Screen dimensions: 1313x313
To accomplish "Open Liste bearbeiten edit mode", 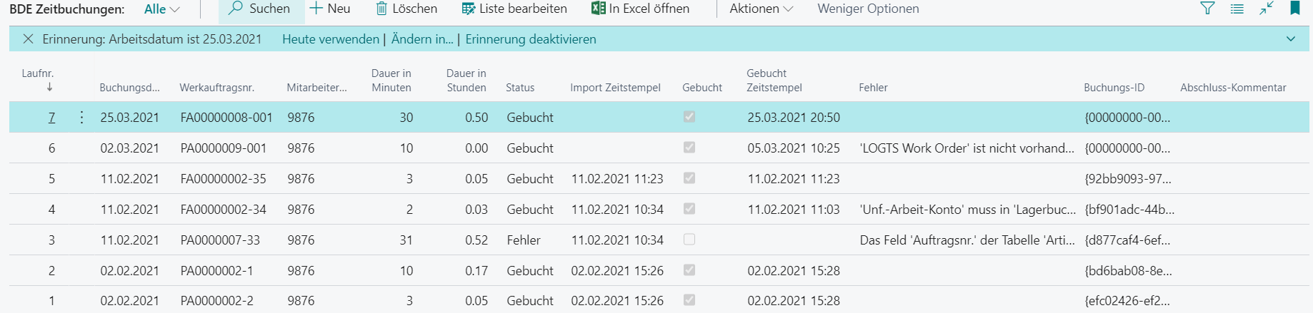I will pyautogui.click(x=514, y=9).
